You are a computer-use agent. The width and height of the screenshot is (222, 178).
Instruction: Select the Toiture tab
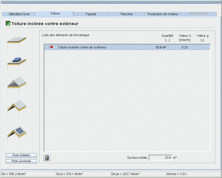pos(55,14)
